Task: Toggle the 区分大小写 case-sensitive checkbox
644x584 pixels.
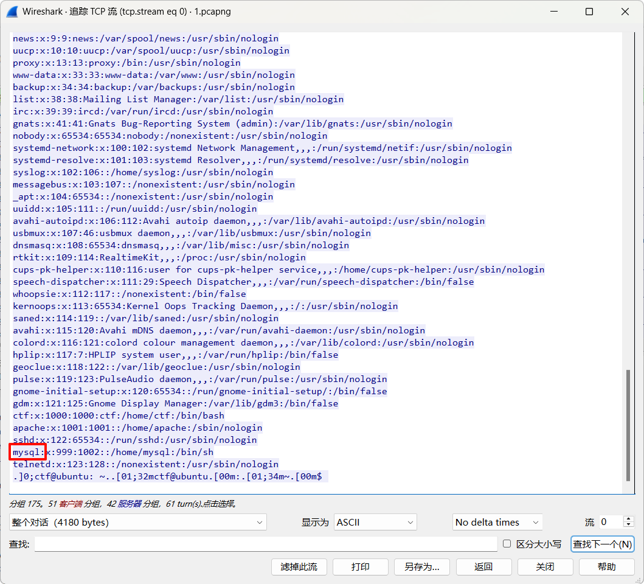Action: (x=507, y=544)
